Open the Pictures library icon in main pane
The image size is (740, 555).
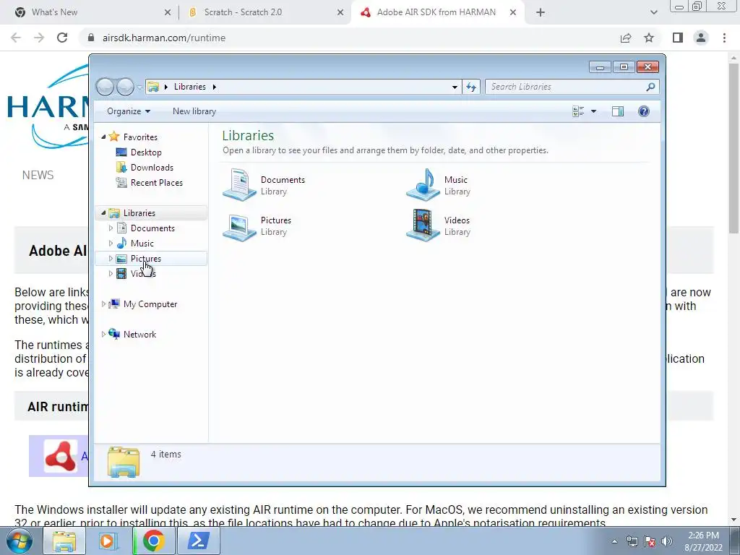[239, 226]
